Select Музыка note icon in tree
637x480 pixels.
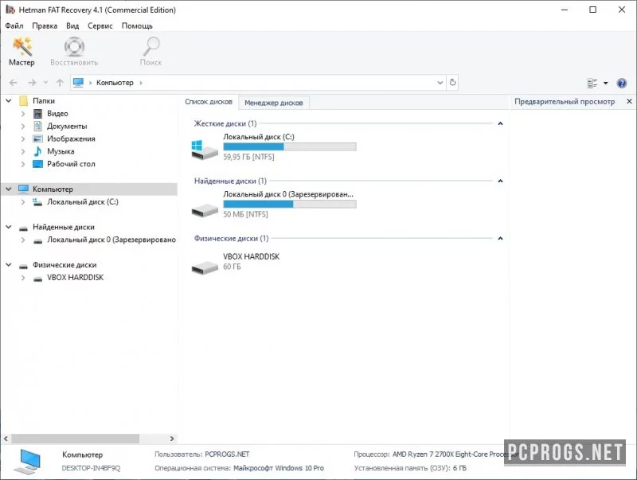37,151
